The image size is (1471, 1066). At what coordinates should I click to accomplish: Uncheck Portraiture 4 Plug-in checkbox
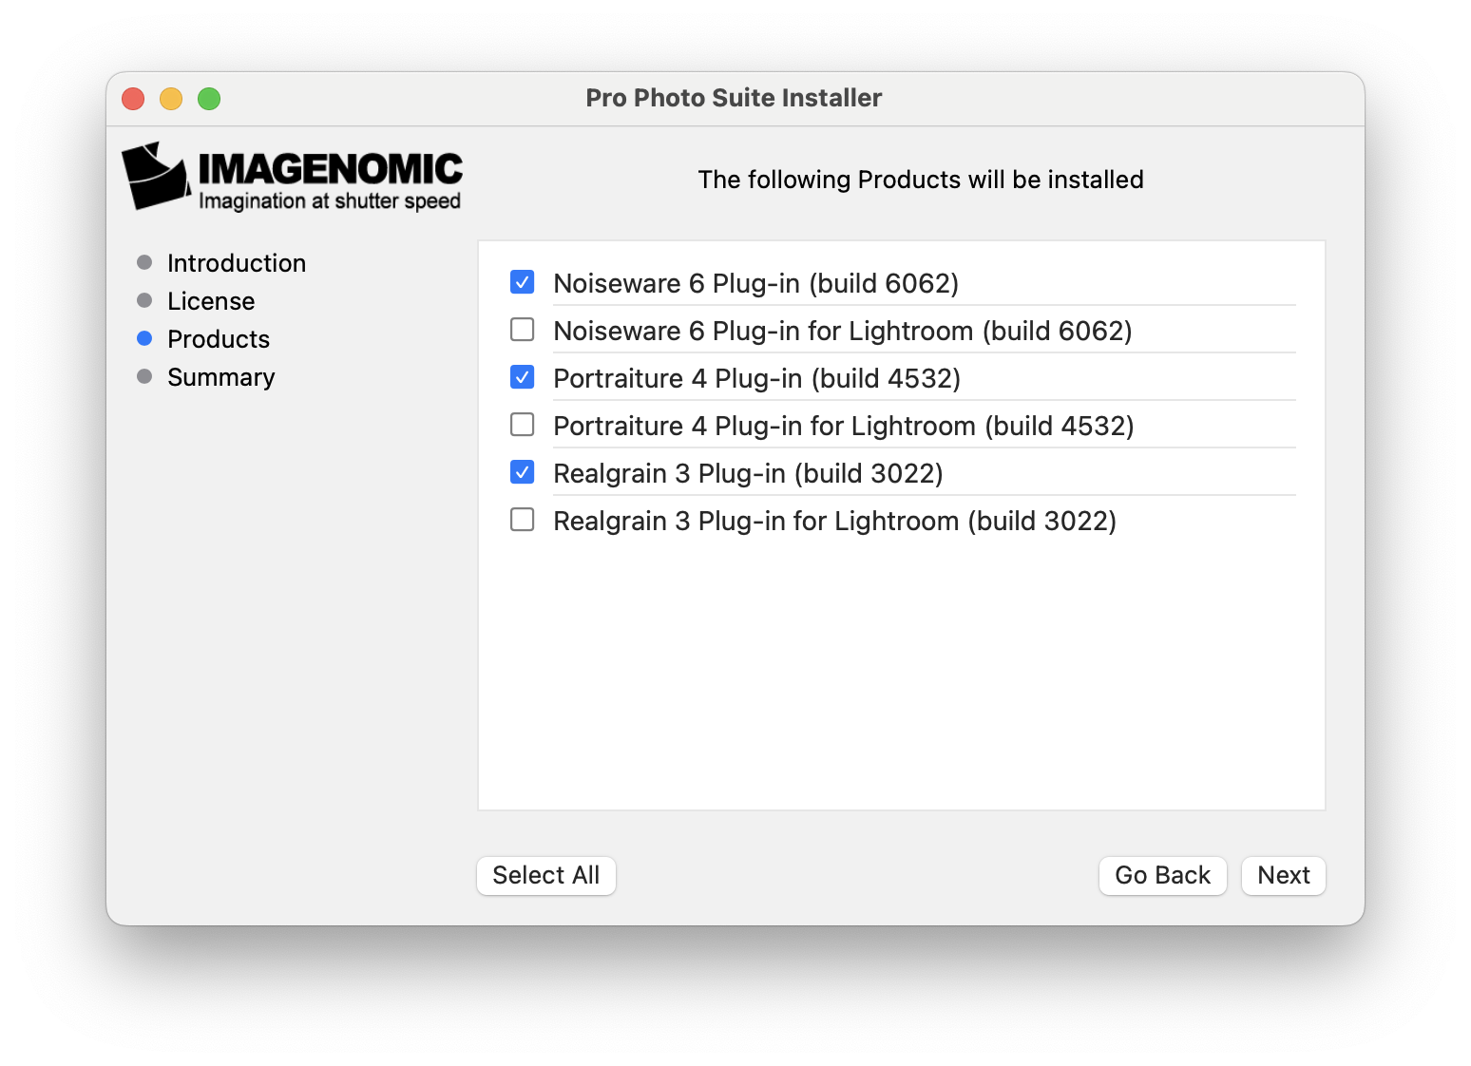point(522,377)
